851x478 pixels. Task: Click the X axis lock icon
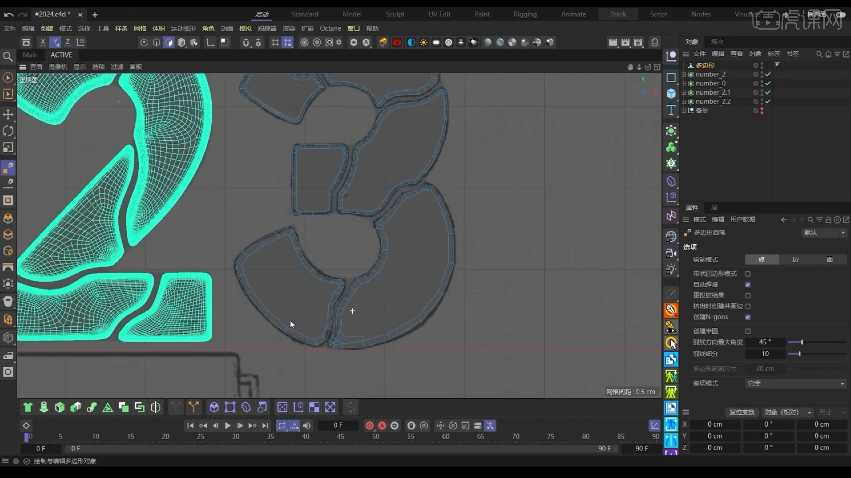click(43, 42)
